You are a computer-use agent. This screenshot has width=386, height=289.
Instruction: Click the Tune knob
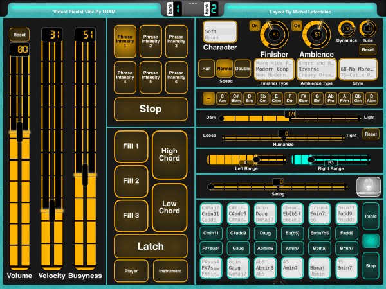[x=368, y=29]
